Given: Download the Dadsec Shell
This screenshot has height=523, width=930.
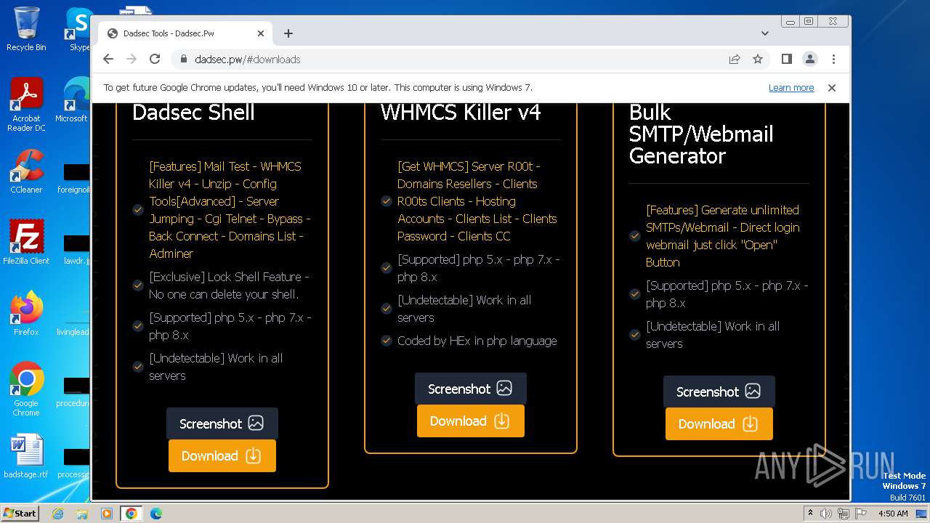Looking at the screenshot, I should 222,456.
